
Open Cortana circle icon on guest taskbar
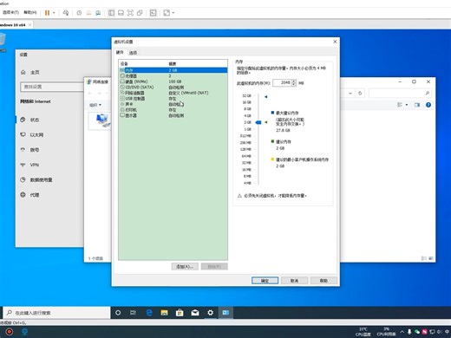point(118,313)
